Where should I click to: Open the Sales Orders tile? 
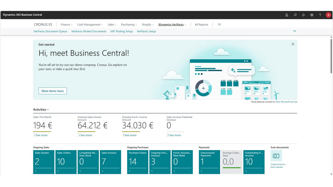click(x=66, y=162)
